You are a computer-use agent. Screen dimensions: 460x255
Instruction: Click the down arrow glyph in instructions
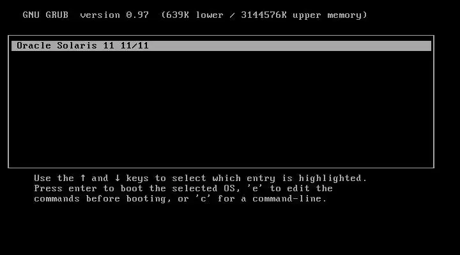click(118, 178)
